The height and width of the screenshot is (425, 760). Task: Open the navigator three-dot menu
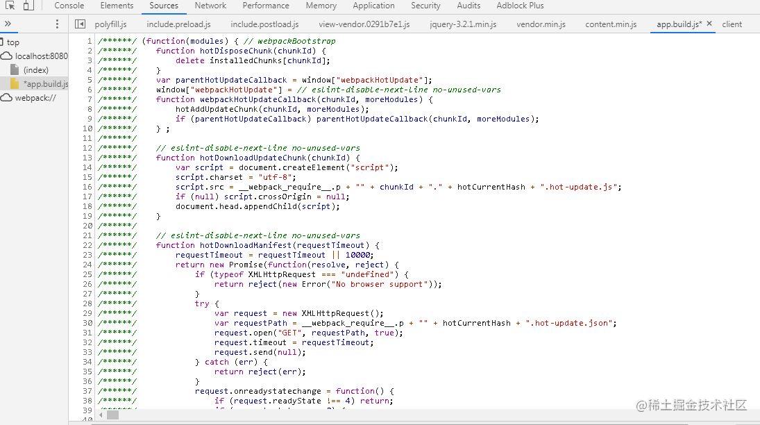pyautogui.click(x=57, y=24)
